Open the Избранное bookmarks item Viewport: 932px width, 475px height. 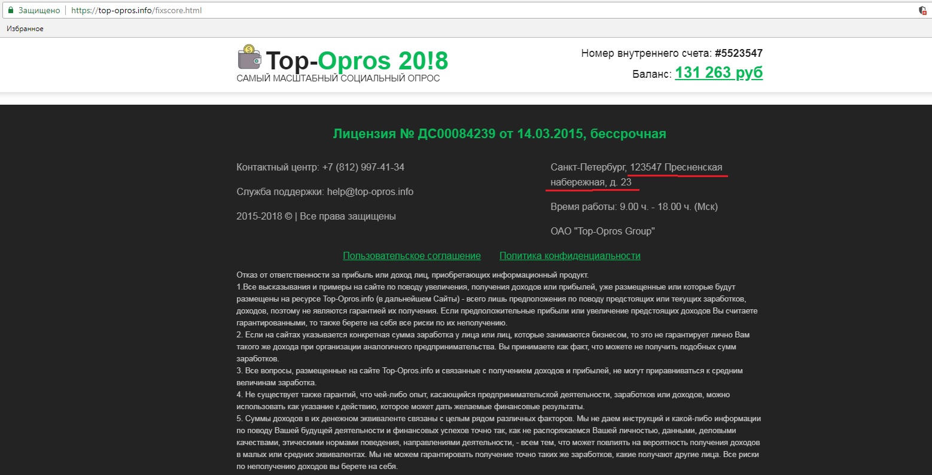click(25, 29)
